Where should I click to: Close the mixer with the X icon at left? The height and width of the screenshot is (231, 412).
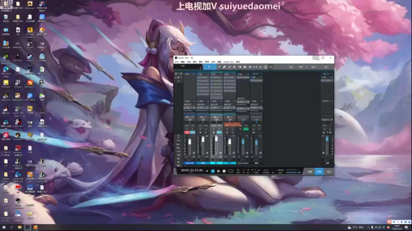[176, 73]
